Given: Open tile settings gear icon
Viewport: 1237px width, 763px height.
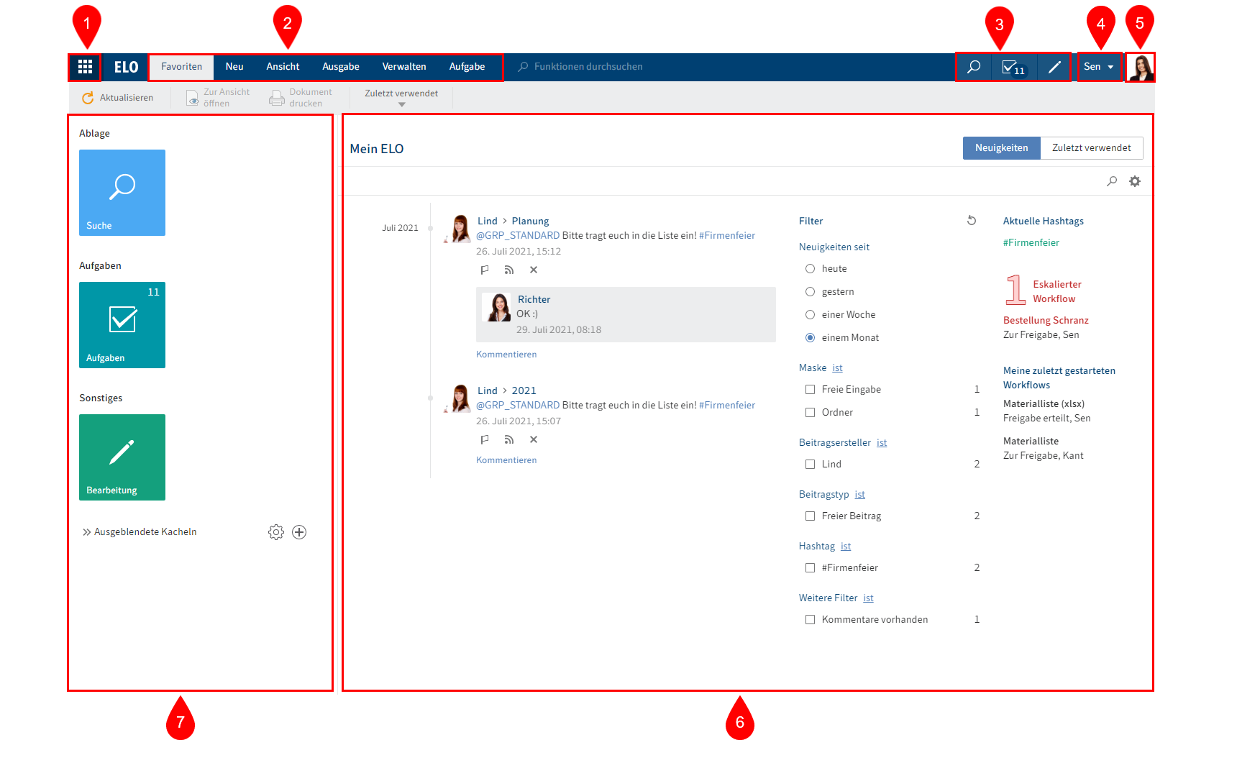Looking at the screenshot, I should [276, 532].
